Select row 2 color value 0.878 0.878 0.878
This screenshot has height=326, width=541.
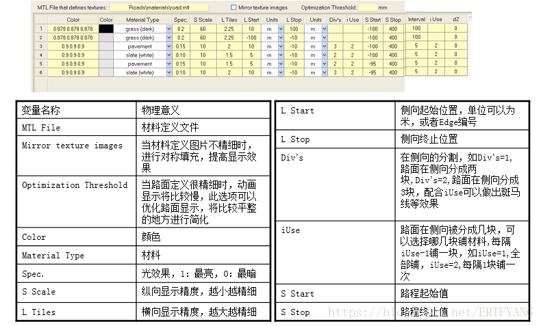click(73, 38)
